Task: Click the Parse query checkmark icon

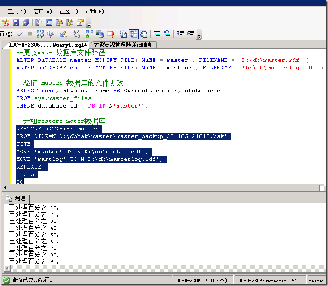Action: pyautogui.click(x=20, y=34)
